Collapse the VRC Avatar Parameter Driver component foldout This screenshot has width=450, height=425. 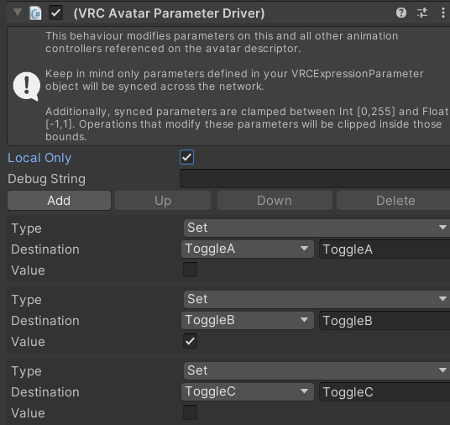[x=18, y=13]
